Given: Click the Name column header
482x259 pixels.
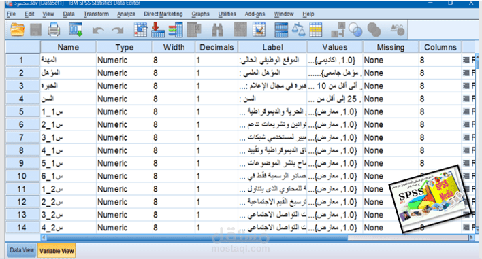Looking at the screenshot, I should click(x=68, y=48).
